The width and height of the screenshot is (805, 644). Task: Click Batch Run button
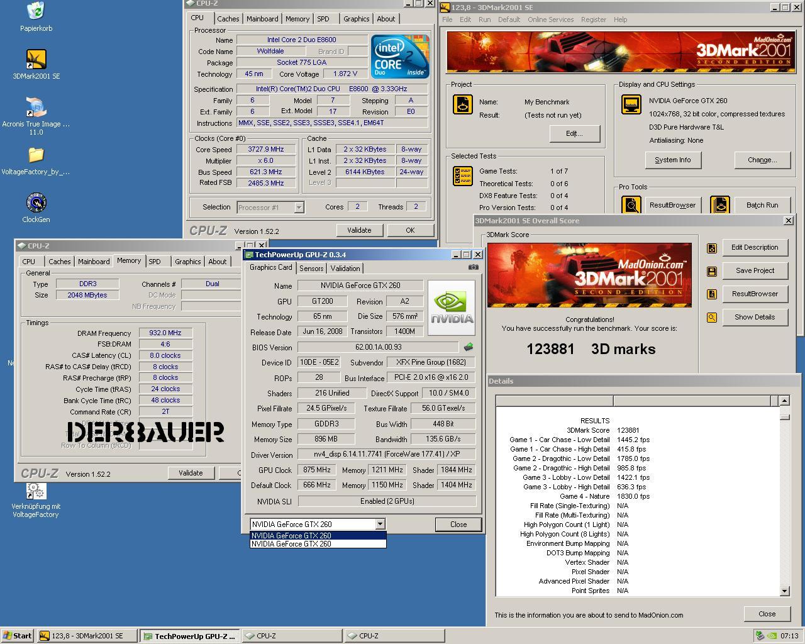(x=762, y=205)
